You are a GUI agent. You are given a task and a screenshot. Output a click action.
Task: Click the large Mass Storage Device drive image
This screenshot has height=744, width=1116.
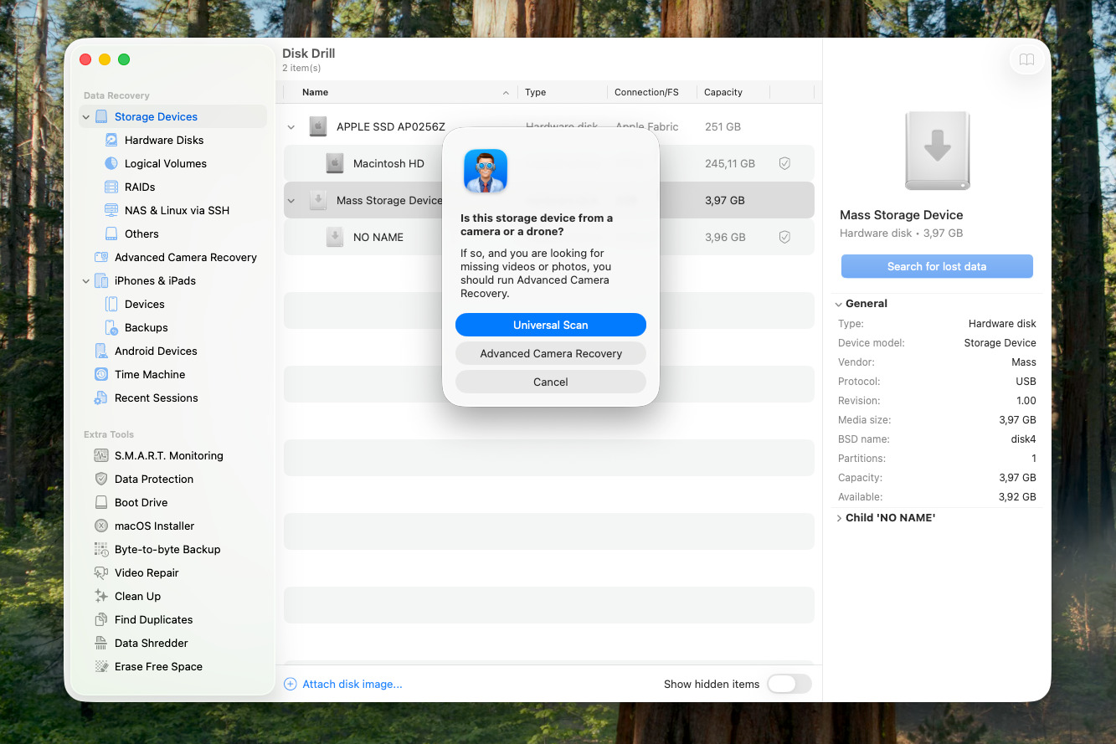coord(937,151)
